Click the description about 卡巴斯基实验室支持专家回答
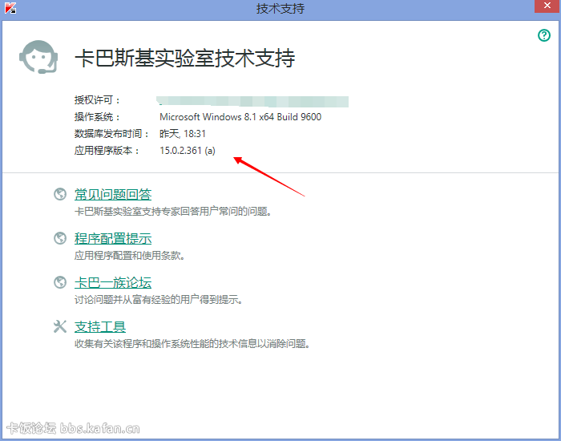Image resolution: width=561 pixels, height=441 pixels. coord(173,212)
